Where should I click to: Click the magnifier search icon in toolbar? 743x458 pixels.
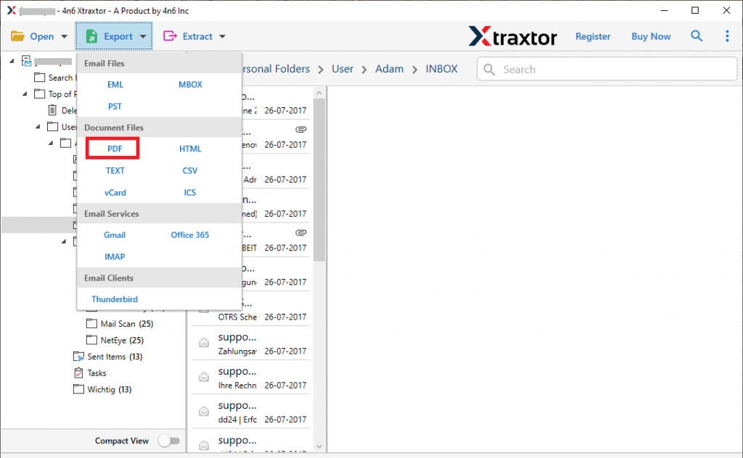pyautogui.click(x=697, y=36)
